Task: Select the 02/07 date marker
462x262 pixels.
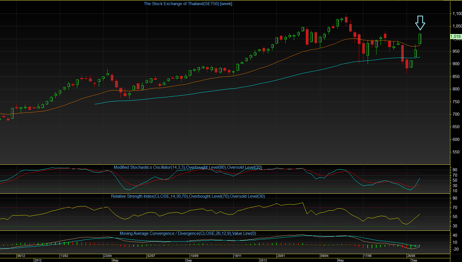Action: (151, 256)
